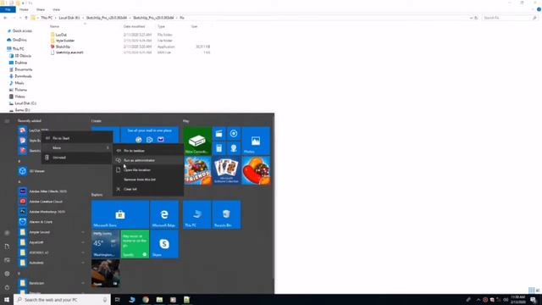Click the Power icon in Start sidebar
Viewport: 542px width, 305px height.
pyautogui.click(x=7, y=287)
